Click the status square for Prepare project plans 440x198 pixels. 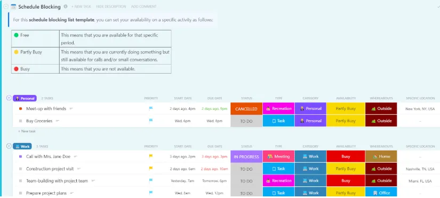[20, 193]
